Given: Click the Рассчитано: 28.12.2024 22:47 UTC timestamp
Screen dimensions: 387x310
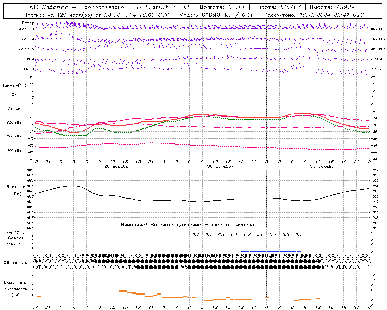Looking at the screenshot, I should click(314, 15).
